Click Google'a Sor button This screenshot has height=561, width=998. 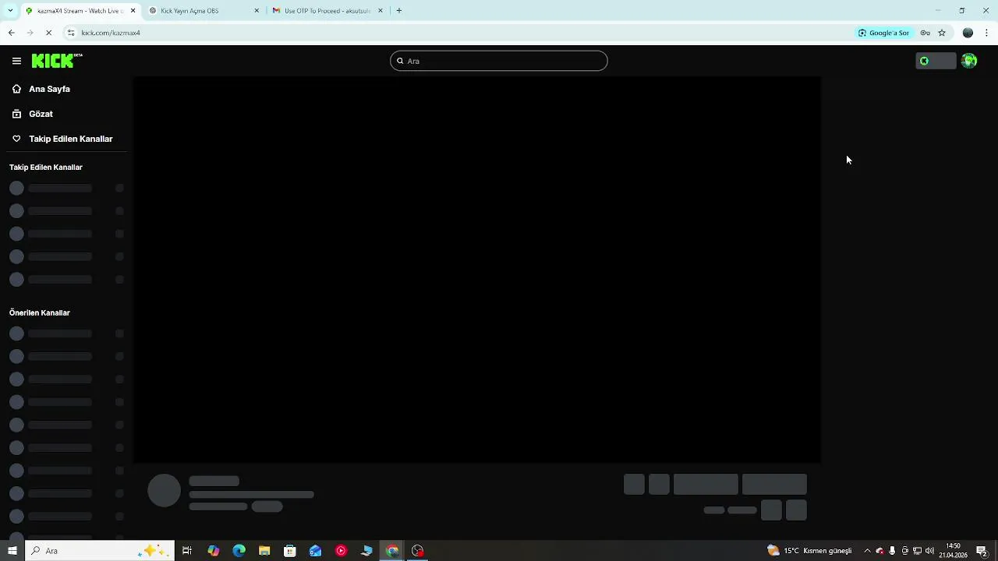point(883,33)
